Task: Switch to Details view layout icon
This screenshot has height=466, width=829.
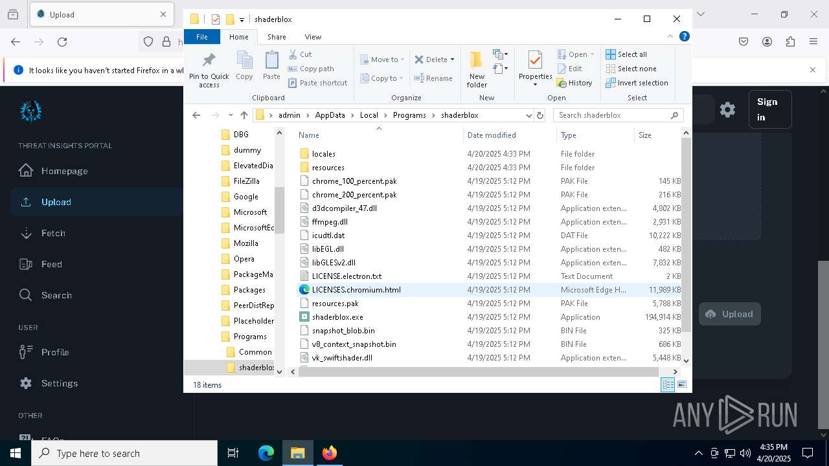Action: 668,384
